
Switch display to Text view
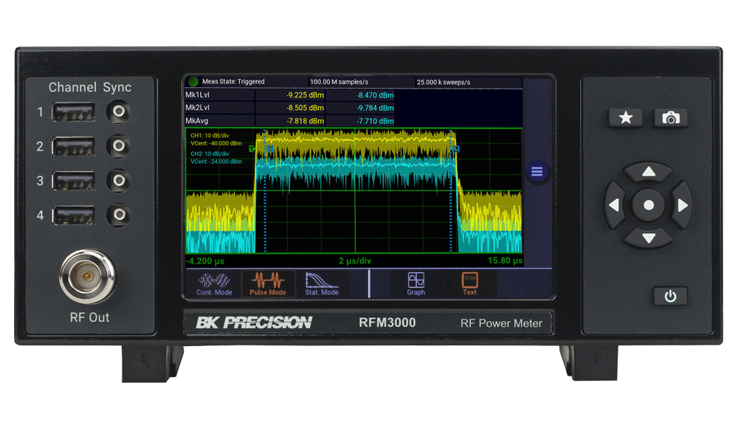click(x=469, y=283)
